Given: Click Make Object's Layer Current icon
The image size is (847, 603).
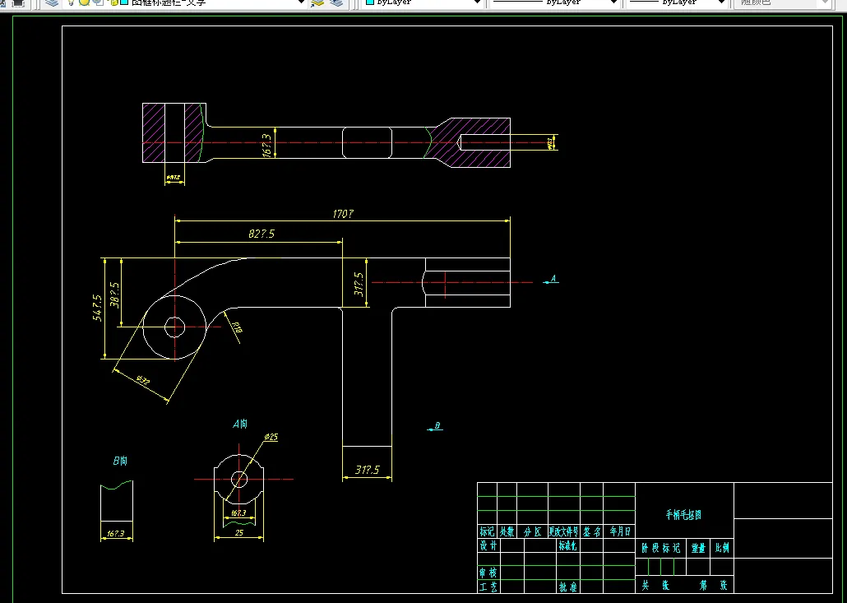Looking at the screenshot, I should (x=317, y=2).
